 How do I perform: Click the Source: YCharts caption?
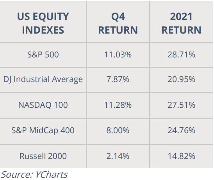click(x=34, y=175)
